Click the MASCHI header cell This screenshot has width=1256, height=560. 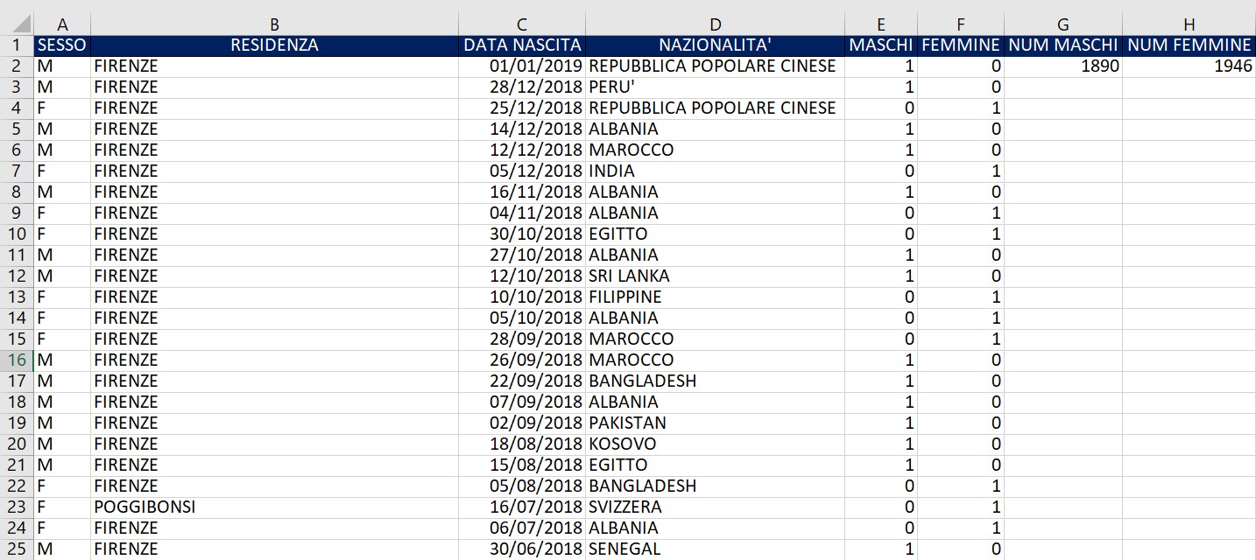click(881, 45)
